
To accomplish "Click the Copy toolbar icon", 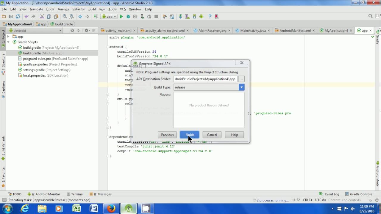I will (49, 17).
